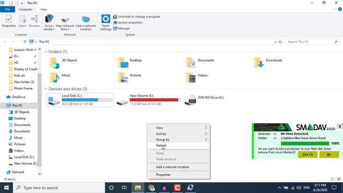Select Uninstall or change a program

137,17
